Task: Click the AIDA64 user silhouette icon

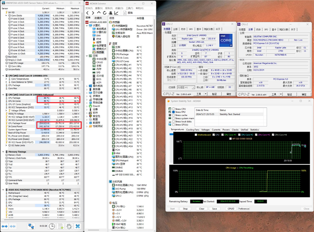Action: (110, 13)
